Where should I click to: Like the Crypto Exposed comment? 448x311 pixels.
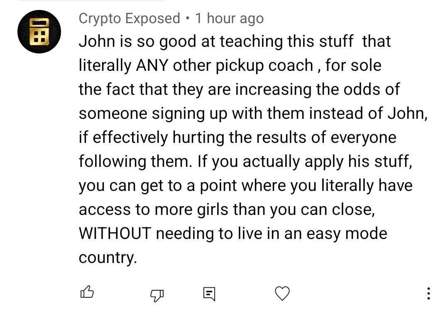(x=87, y=293)
